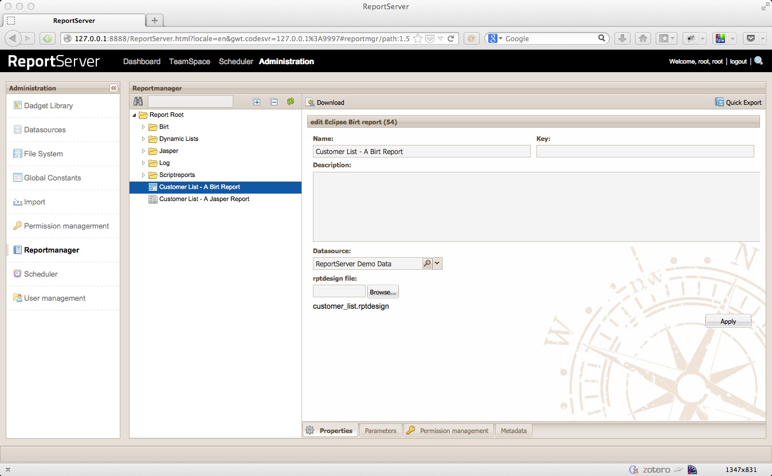
Task: Click in the report Name field
Action: point(422,151)
